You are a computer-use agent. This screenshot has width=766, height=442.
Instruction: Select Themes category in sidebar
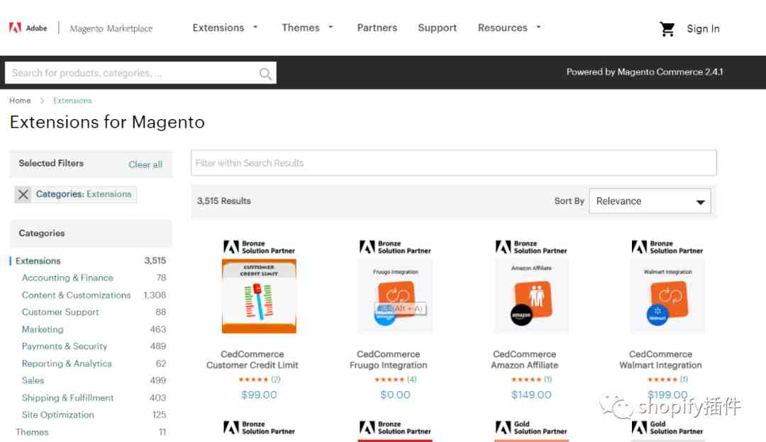coord(32,432)
